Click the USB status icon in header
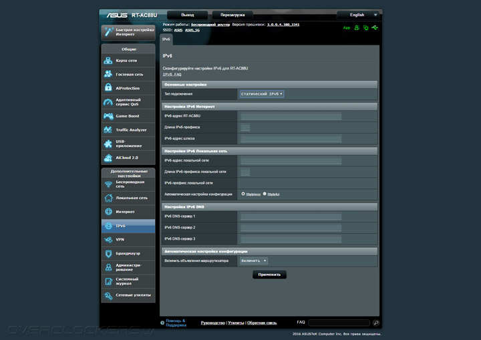The width and height of the screenshot is (481, 340). tap(375, 28)
